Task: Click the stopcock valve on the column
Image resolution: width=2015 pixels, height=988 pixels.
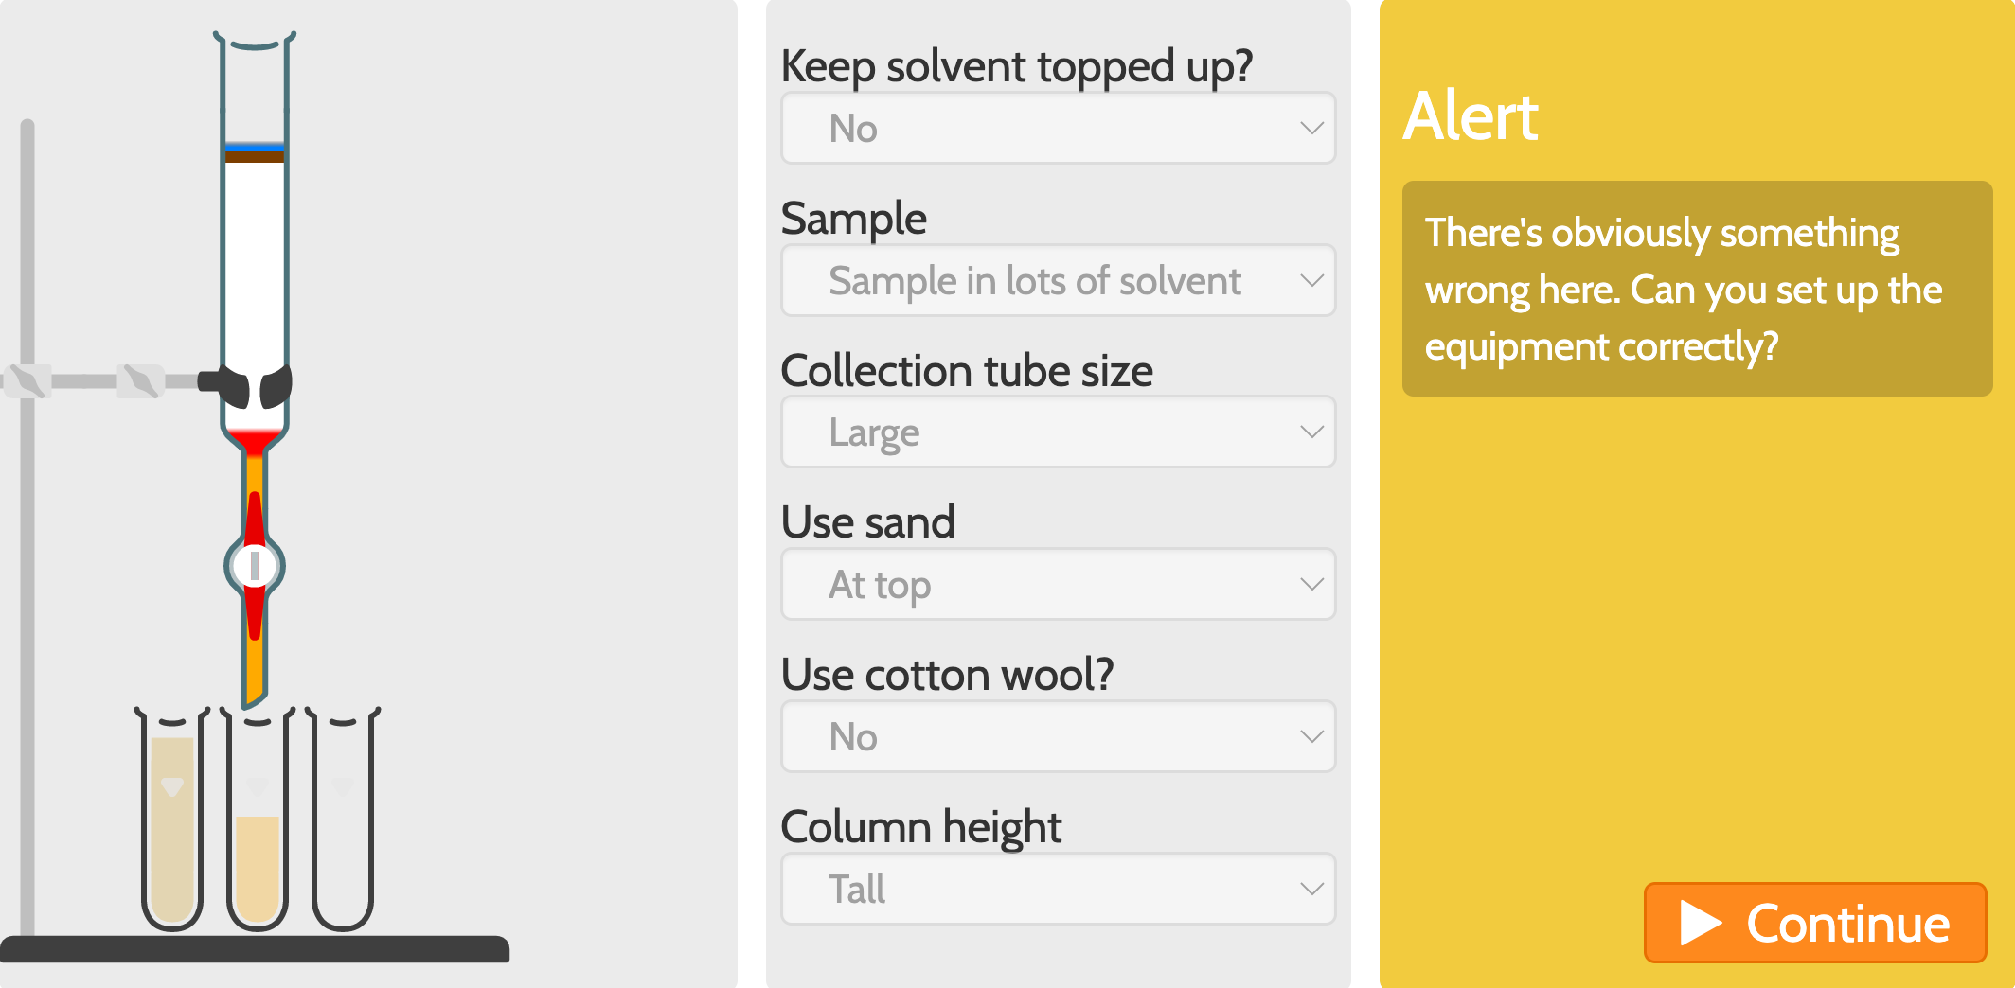Action: [254, 566]
